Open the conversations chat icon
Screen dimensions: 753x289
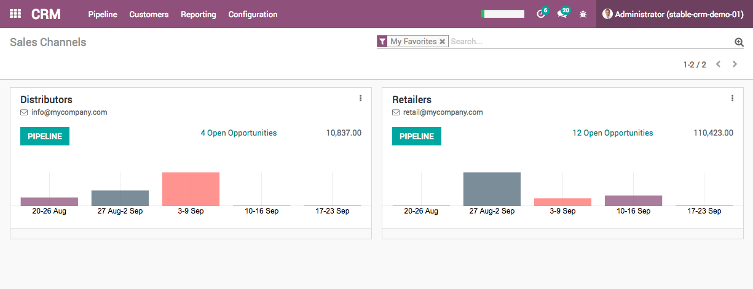[x=562, y=14]
